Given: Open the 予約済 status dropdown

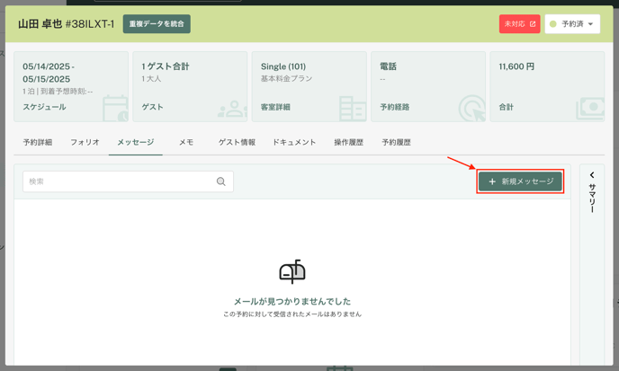Looking at the screenshot, I should 572,24.
